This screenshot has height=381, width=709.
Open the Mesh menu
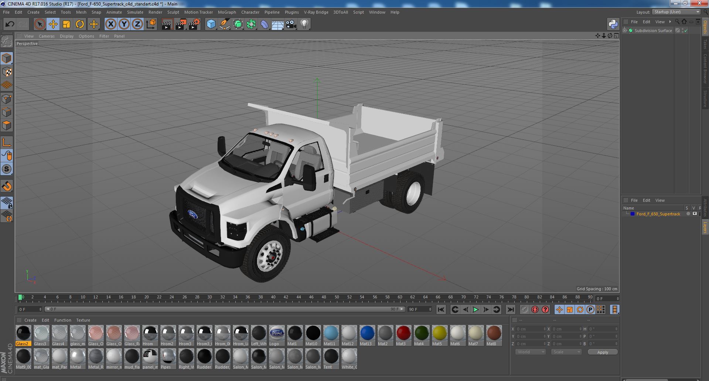81,12
